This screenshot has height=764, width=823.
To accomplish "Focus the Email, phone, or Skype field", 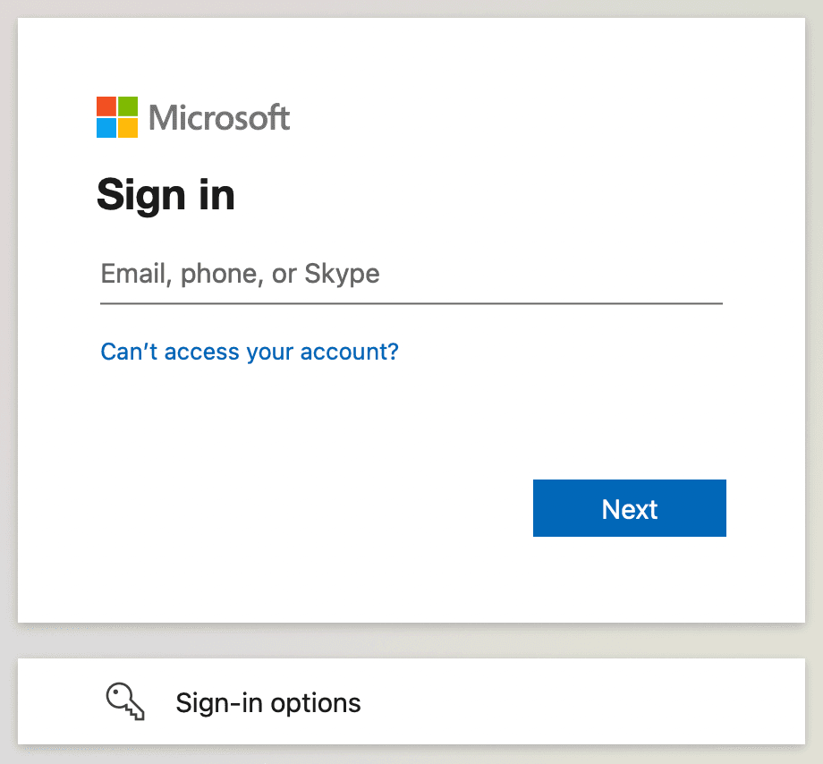I will [411, 274].
